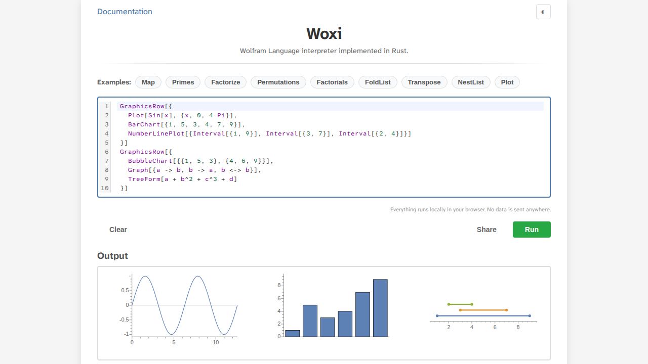Load the Transpose example
This screenshot has width=648, height=364.
[424, 82]
